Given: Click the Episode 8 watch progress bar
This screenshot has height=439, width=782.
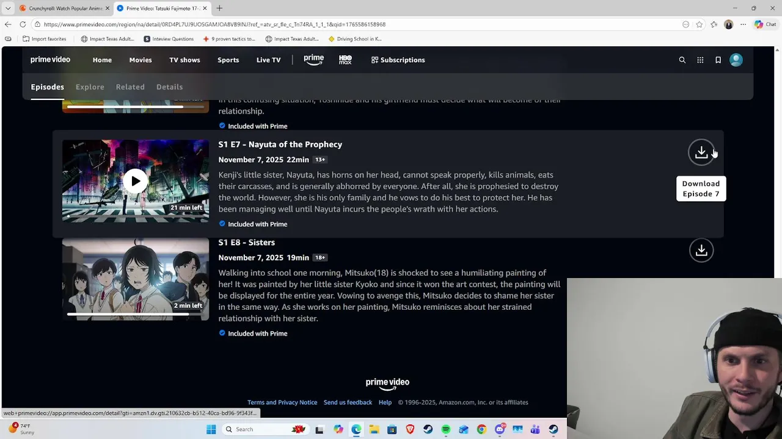Looking at the screenshot, I should click(135, 314).
